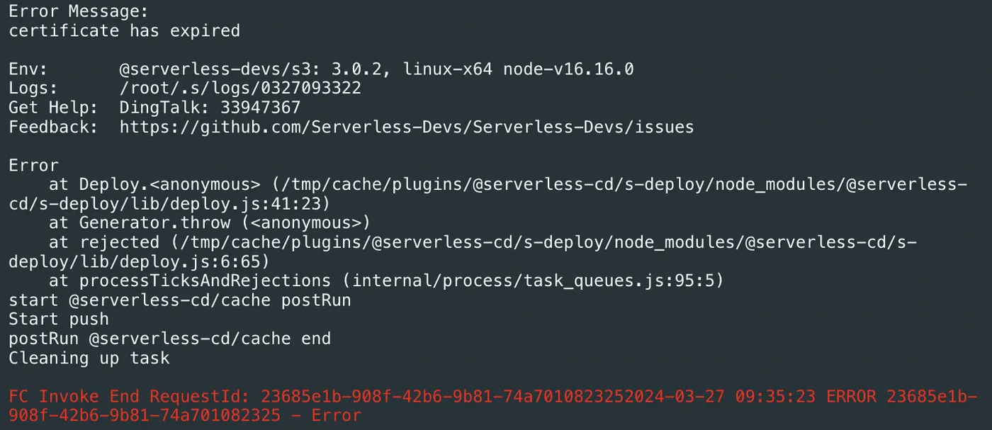Click the red 'FC Invoke End RequestId' line

click(x=493, y=405)
